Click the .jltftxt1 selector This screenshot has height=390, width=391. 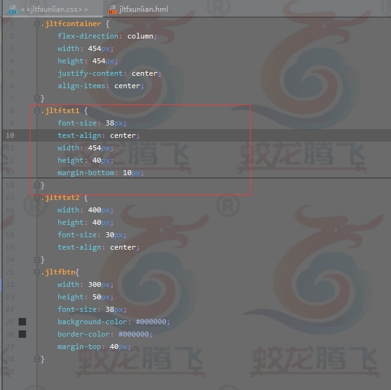click(60, 111)
